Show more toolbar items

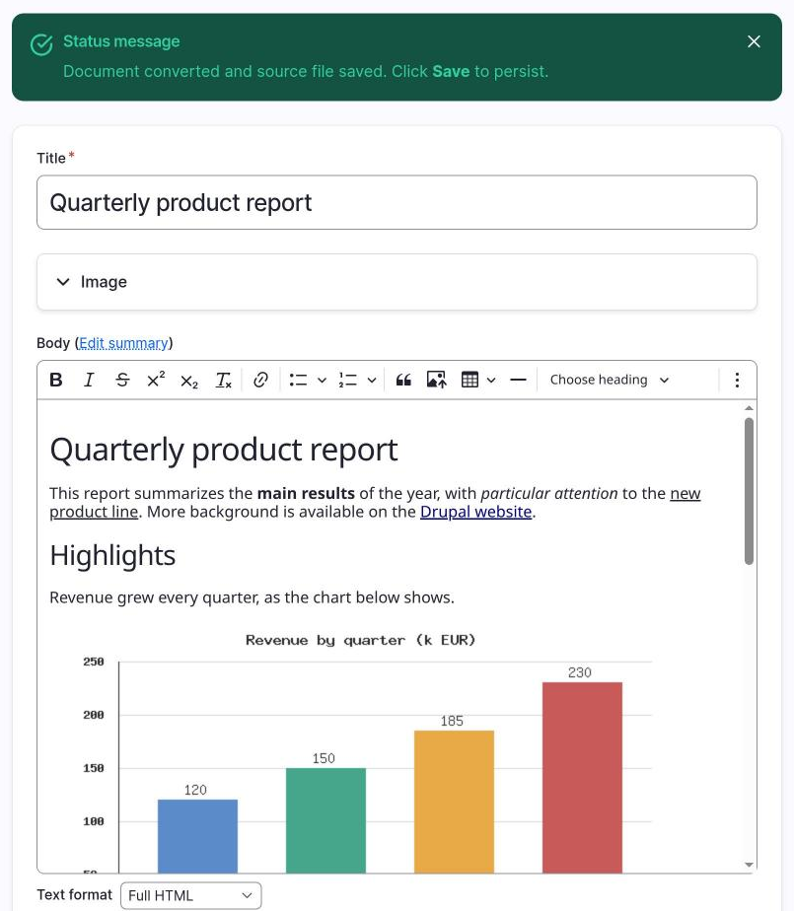[x=737, y=380]
